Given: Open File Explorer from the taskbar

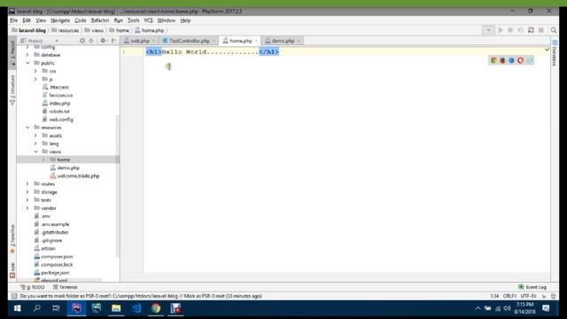Looking at the screenshot, I should tap(116, 308).
